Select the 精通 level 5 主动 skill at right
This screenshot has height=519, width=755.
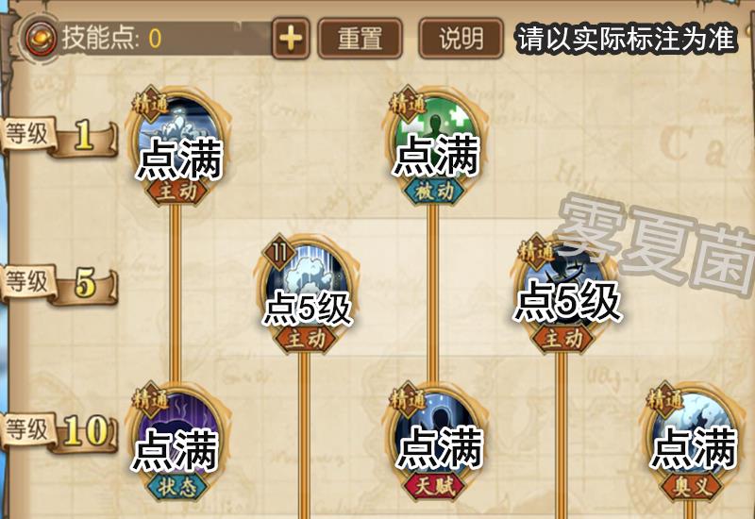click(x=562, y=293)
